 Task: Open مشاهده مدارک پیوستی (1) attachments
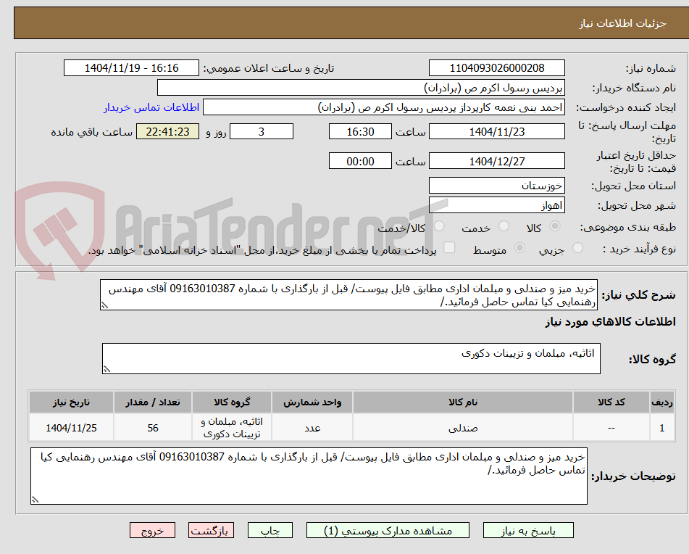[x=388, y=530]
